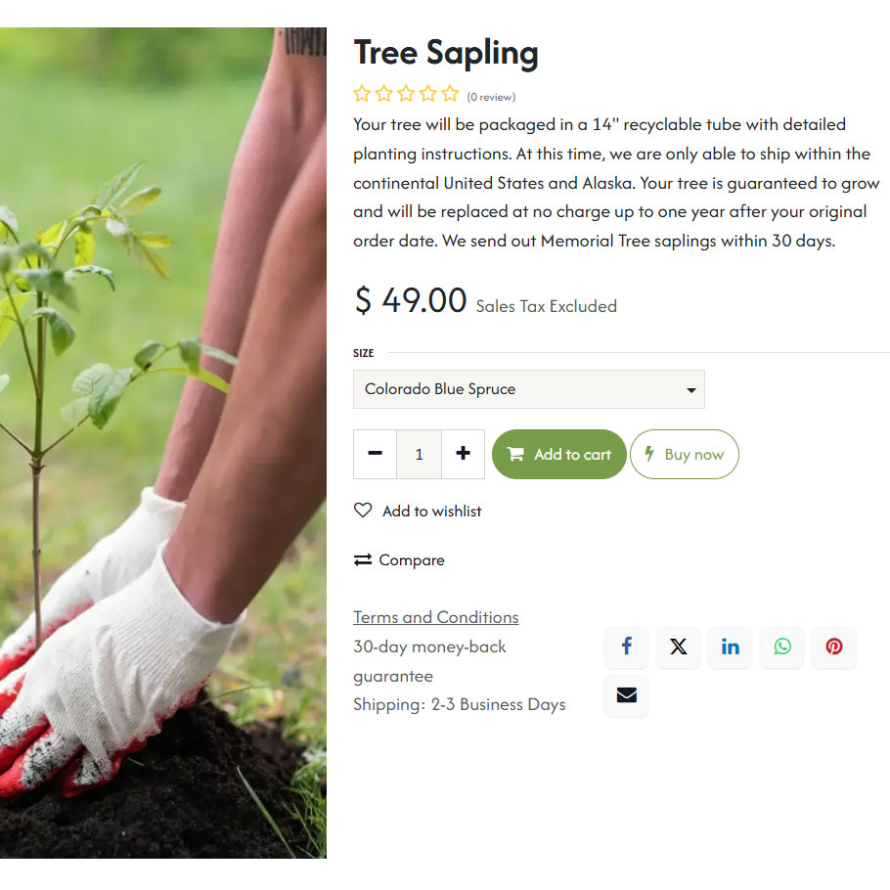Click the (0 review) link

point(491,97)
